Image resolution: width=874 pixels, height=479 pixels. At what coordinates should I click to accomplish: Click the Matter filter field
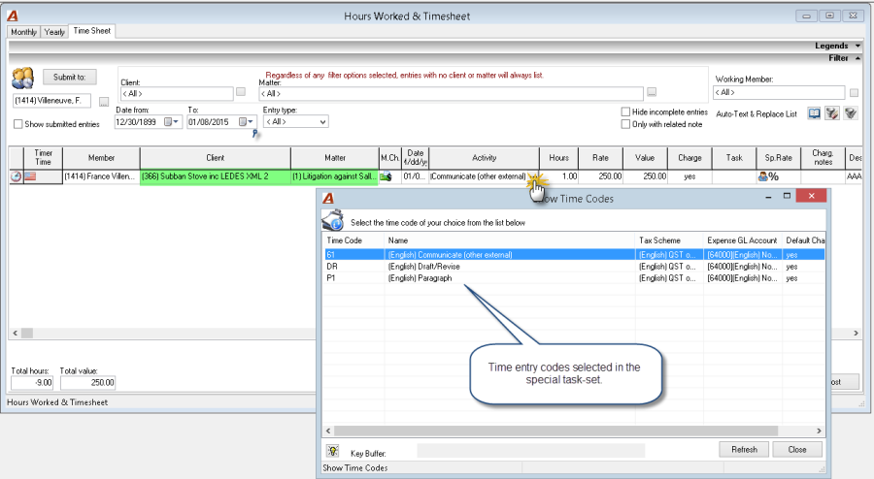(451, 93)
